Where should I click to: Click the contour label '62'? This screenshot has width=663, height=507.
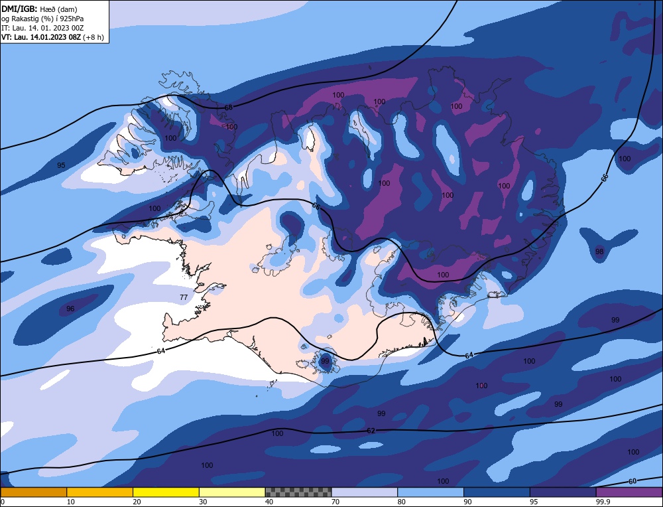371,431
